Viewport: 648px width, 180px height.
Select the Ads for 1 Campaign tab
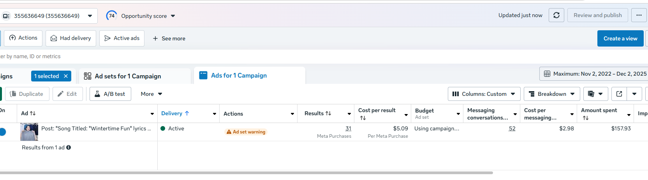[x=239, y=76]
